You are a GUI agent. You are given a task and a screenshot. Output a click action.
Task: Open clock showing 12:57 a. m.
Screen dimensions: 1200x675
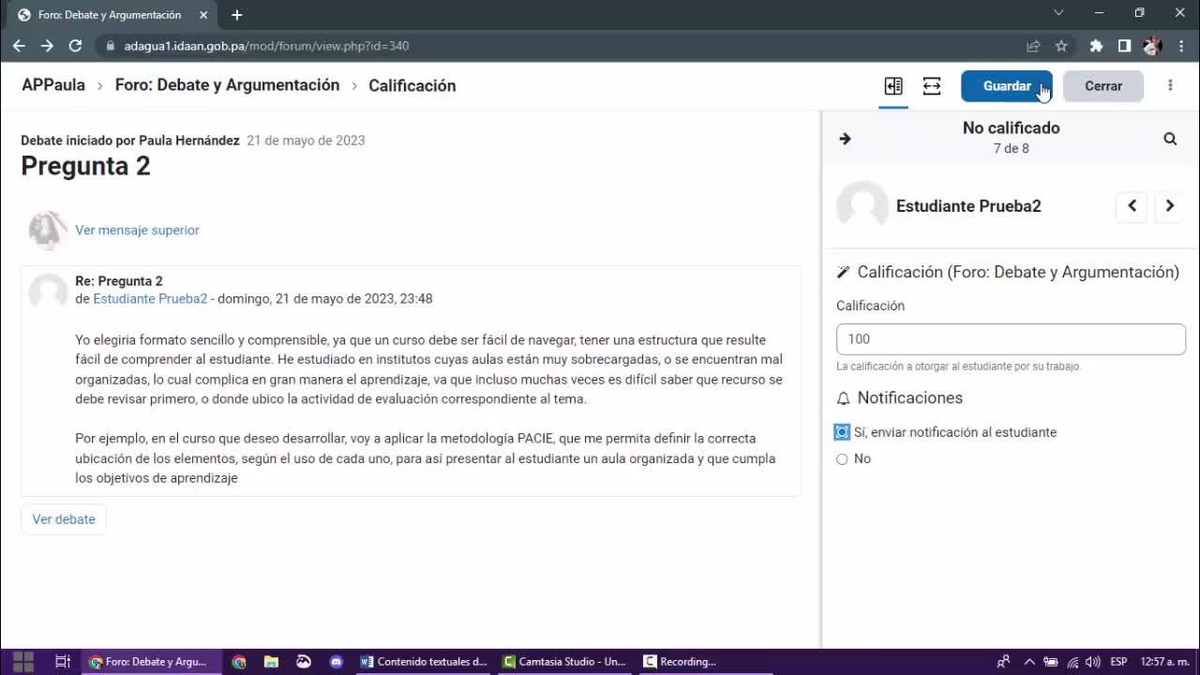pos(1165,661)
